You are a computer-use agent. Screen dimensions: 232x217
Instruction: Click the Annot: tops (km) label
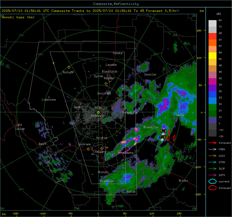point(18,17)
